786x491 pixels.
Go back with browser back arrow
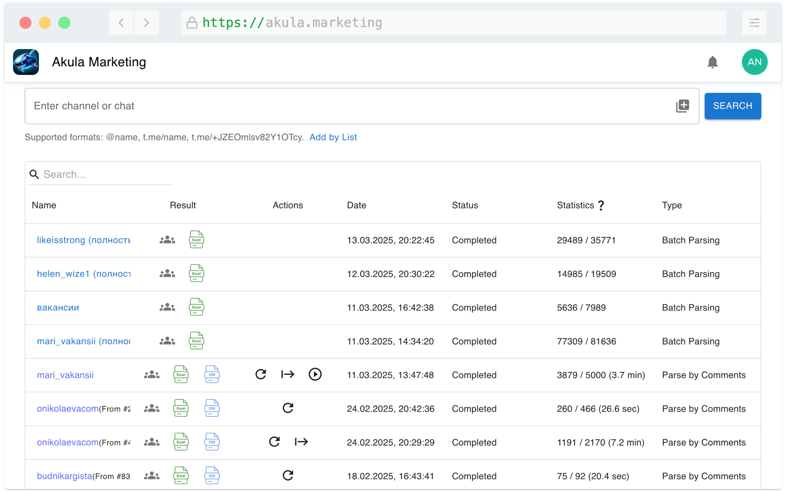tap(121, 23)
